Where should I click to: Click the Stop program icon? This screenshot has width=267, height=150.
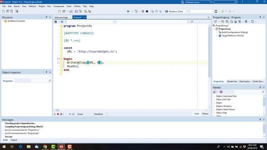(x=147, y=11)
